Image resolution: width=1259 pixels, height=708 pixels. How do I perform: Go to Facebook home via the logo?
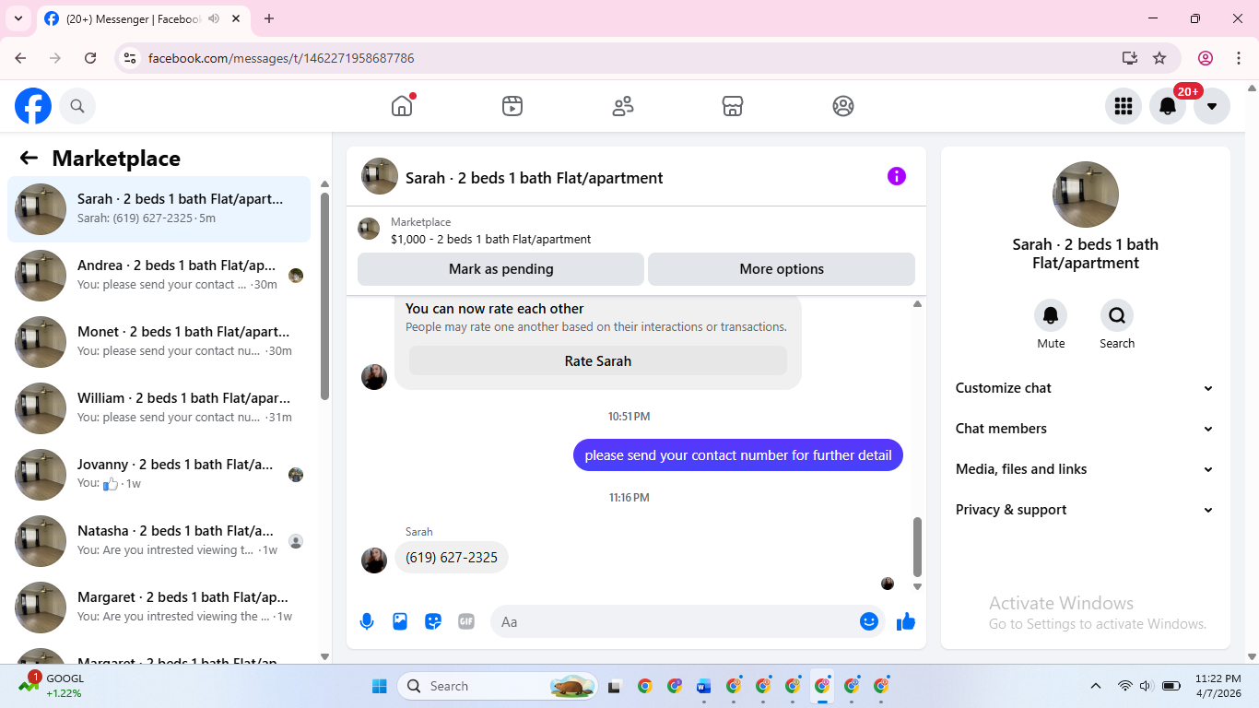coord(33,106)
